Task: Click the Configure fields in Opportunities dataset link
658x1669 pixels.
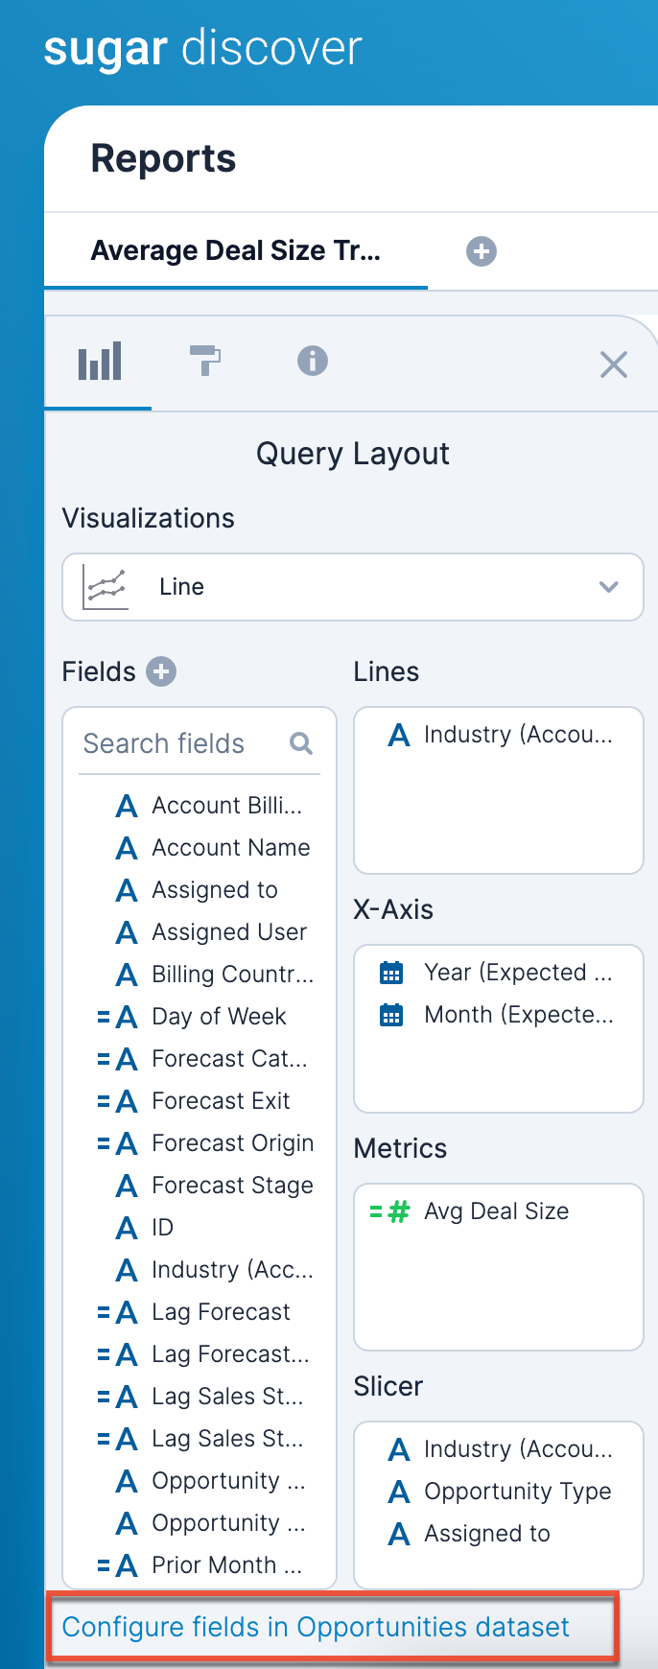Action: (x=316, y=1627)
